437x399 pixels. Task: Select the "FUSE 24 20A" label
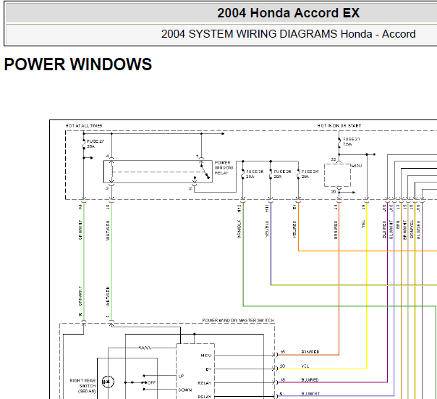[x=310, y=175]
